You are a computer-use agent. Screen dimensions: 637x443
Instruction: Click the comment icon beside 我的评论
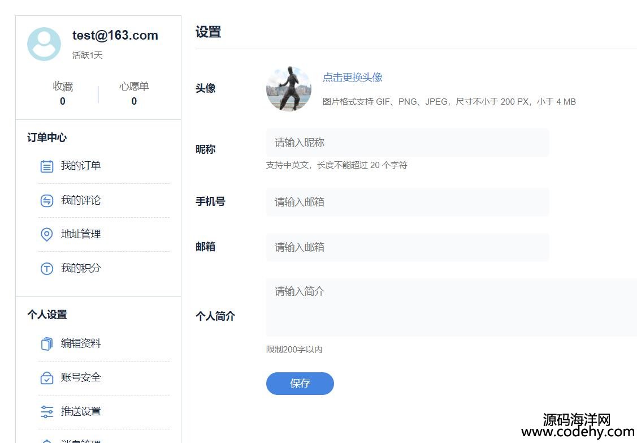coord(47,200)
